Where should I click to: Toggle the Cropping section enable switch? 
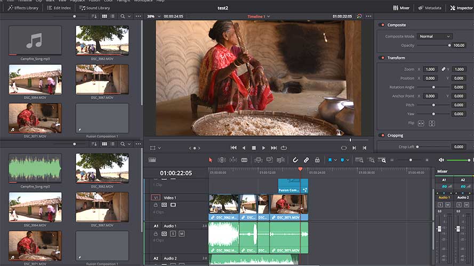pyautogui.click(x=382, y=136)
